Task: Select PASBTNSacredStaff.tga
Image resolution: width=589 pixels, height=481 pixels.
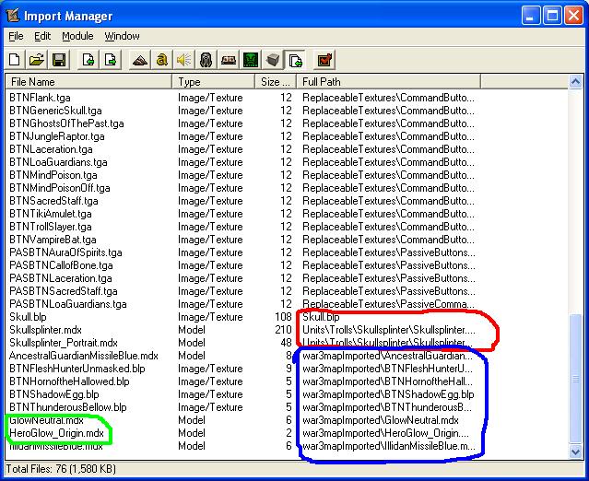Action: point(63,291)
